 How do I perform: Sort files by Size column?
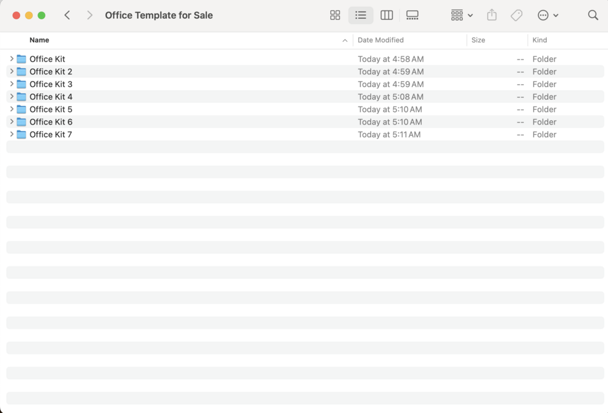pyautogui.click(x=478, y=40)
